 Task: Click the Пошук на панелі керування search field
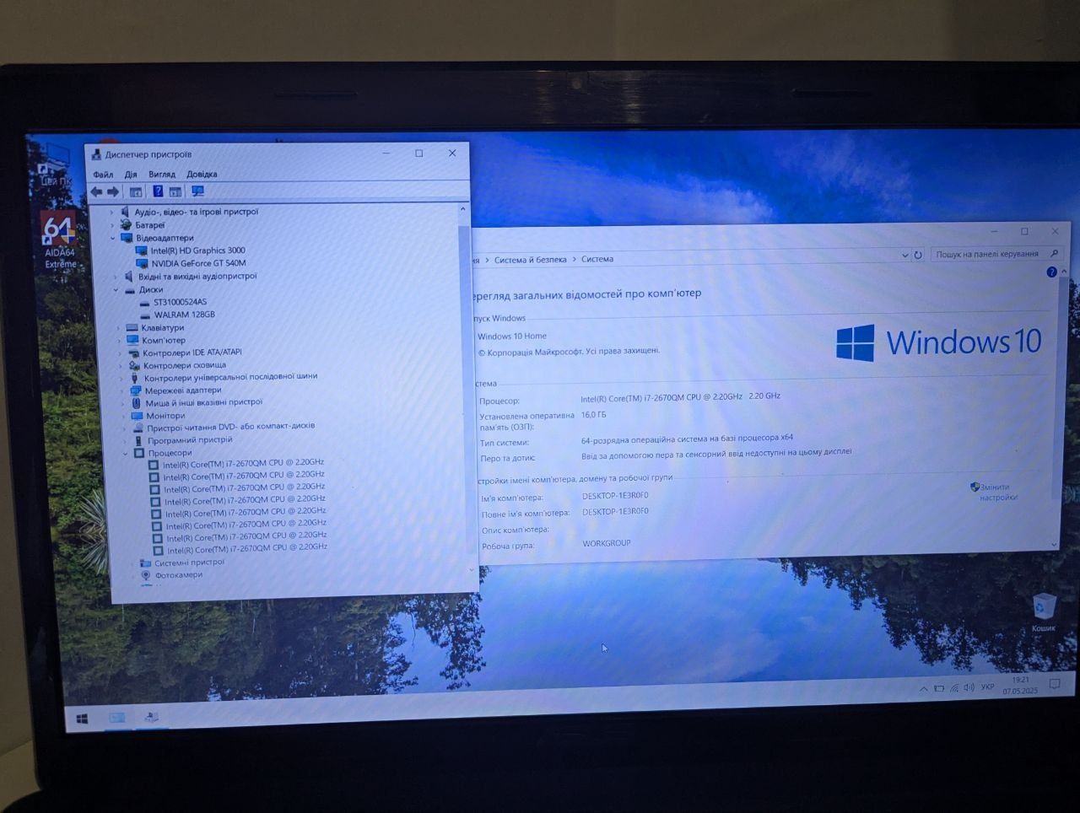[996, 254]
